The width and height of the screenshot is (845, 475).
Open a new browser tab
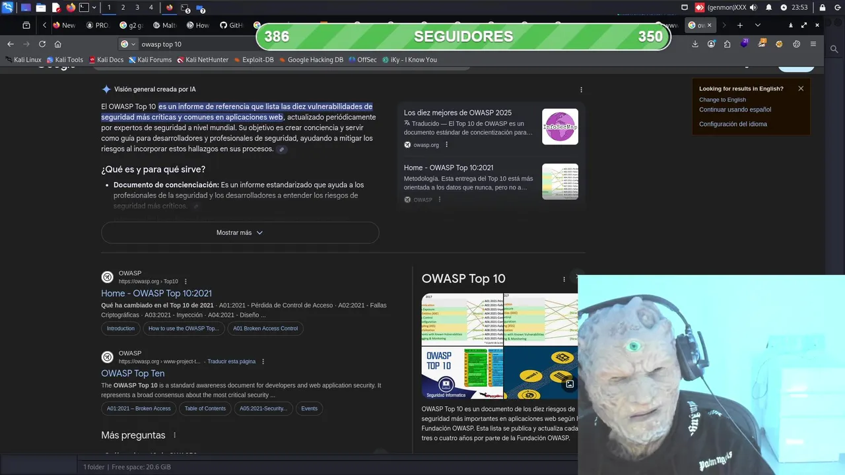coord(740,25)
